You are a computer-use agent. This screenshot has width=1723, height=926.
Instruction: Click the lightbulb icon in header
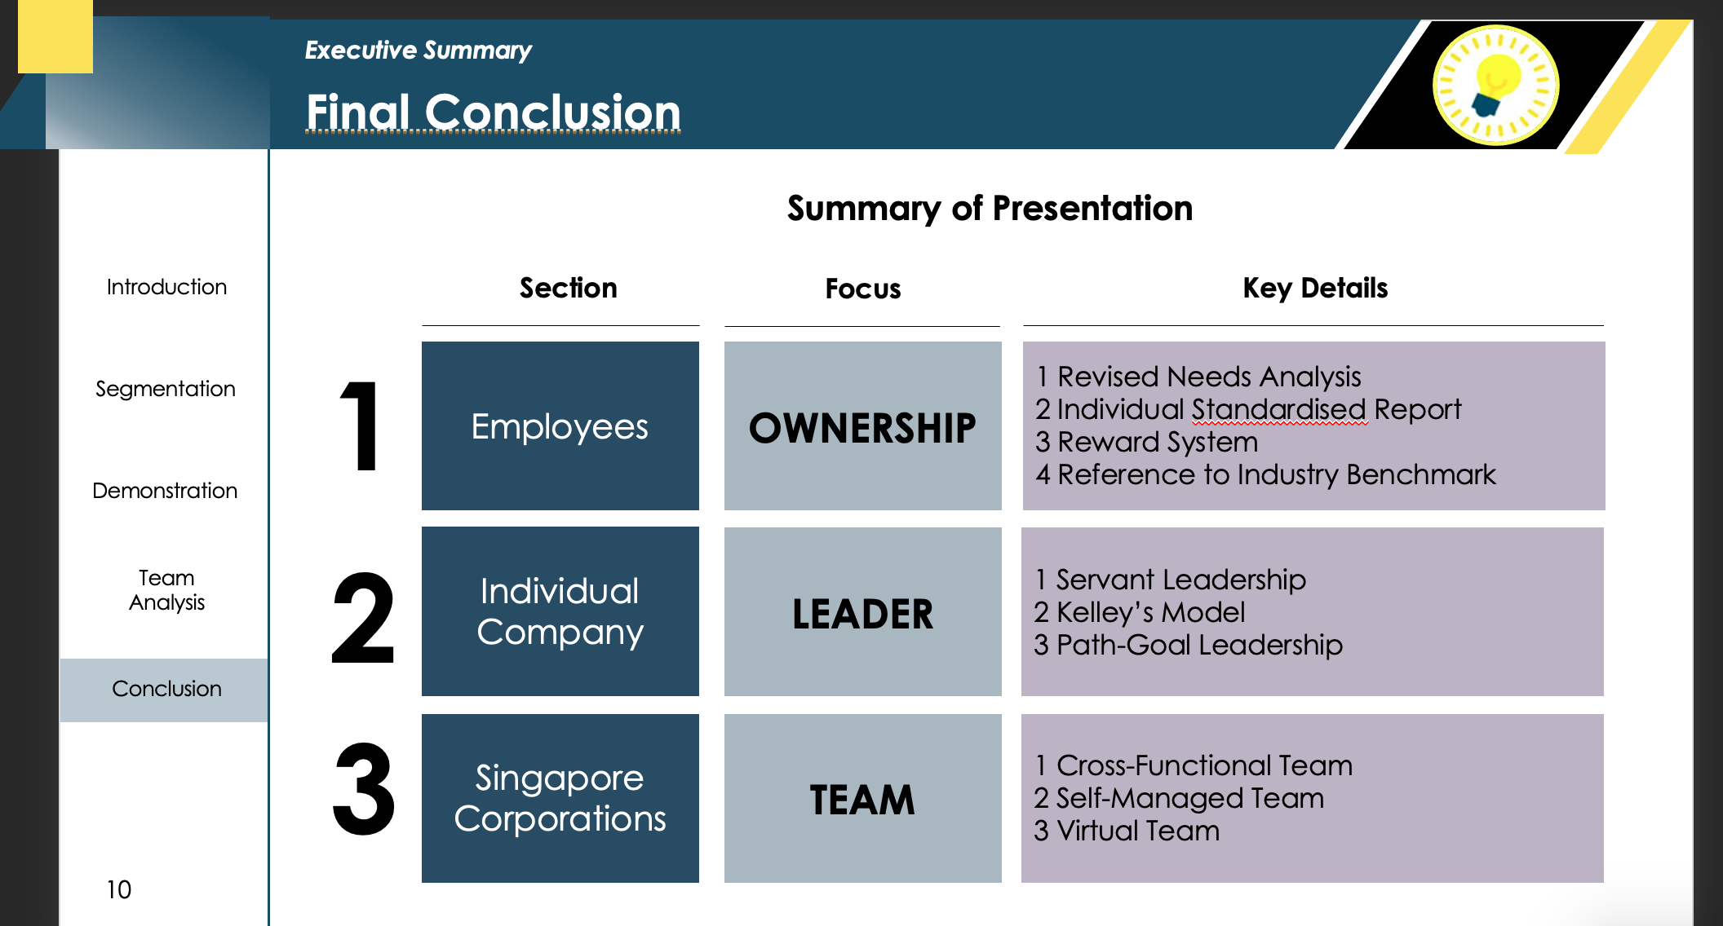(x=1495, y=85)
